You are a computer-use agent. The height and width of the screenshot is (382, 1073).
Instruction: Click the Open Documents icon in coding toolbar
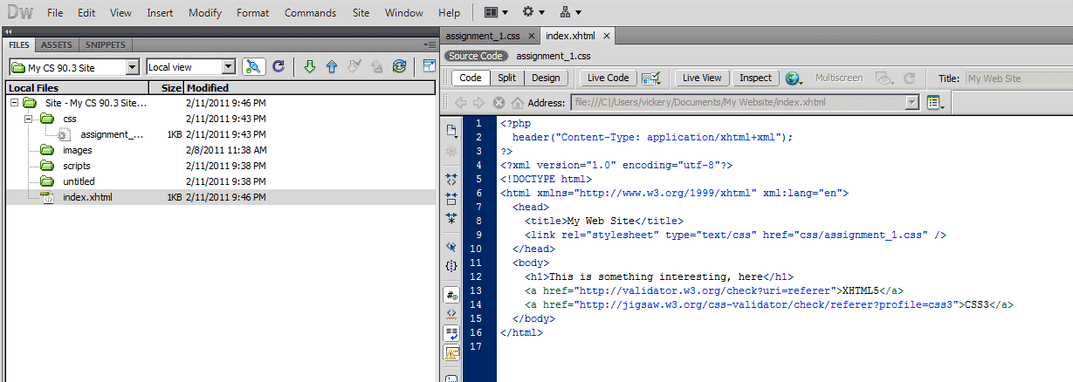[x=451, y=131]
